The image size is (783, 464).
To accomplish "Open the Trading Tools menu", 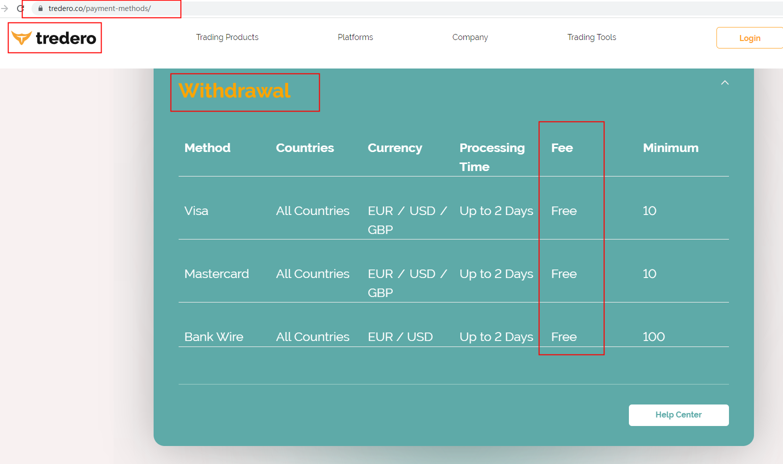I will 591,37.
